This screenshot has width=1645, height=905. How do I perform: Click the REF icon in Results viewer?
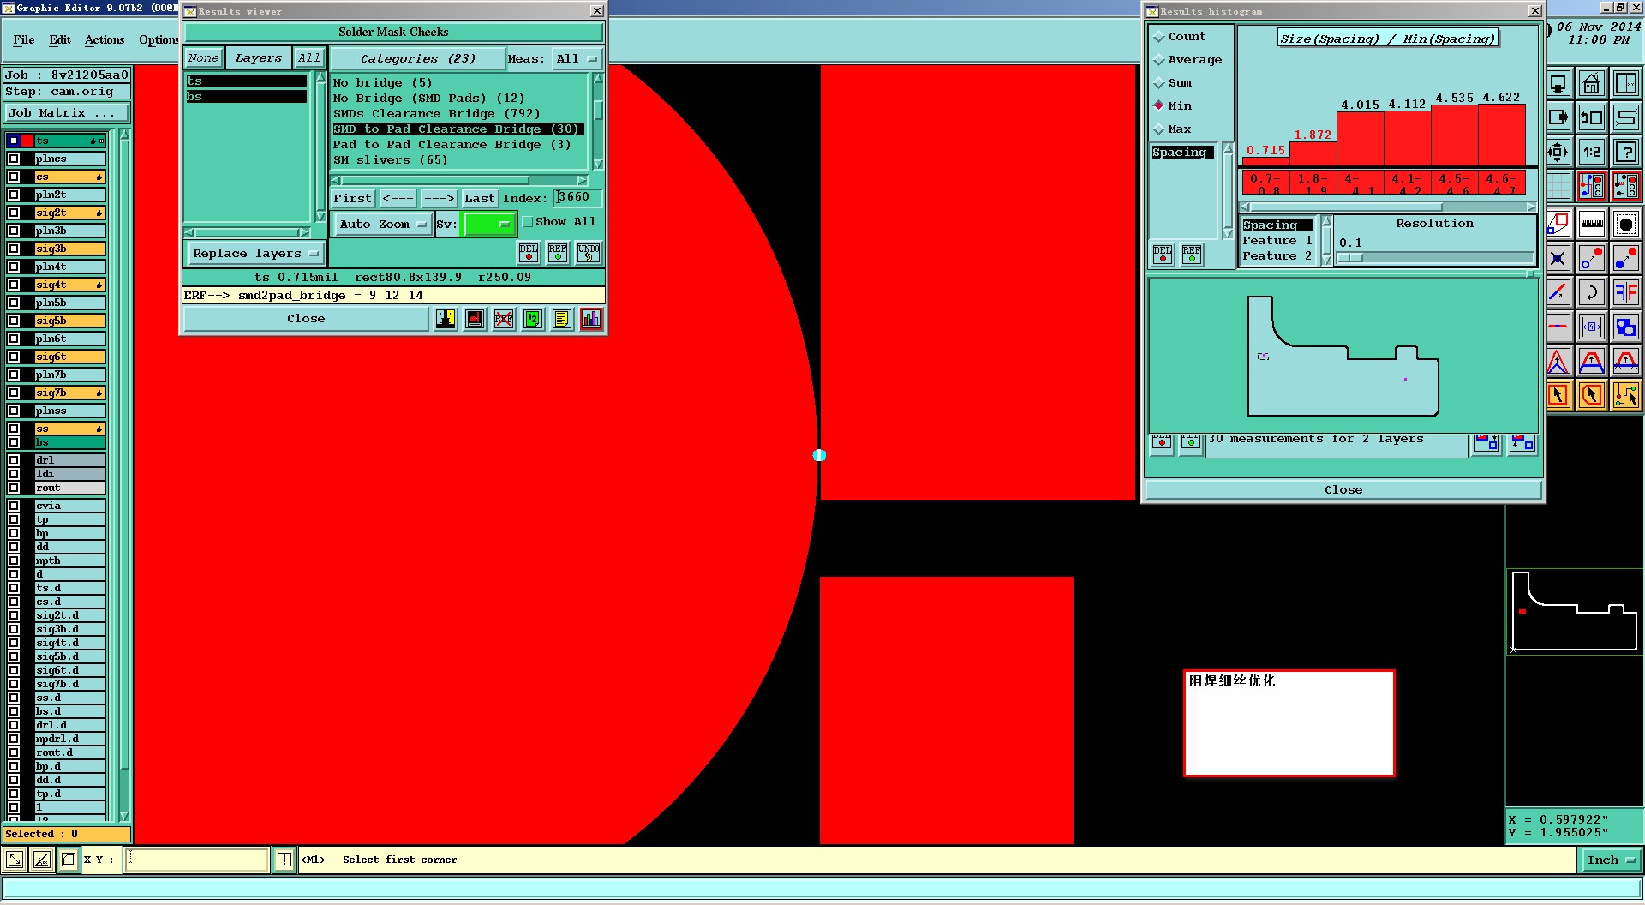(x=558, y=253)
